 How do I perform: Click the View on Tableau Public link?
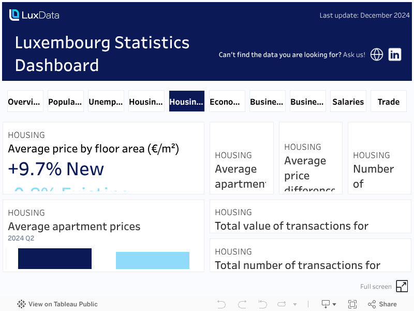pos(57,304)
